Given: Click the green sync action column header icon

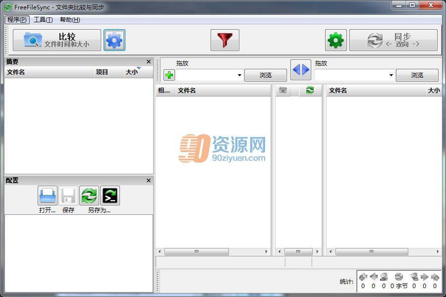Looking at the screenshot, I should 310,91.
